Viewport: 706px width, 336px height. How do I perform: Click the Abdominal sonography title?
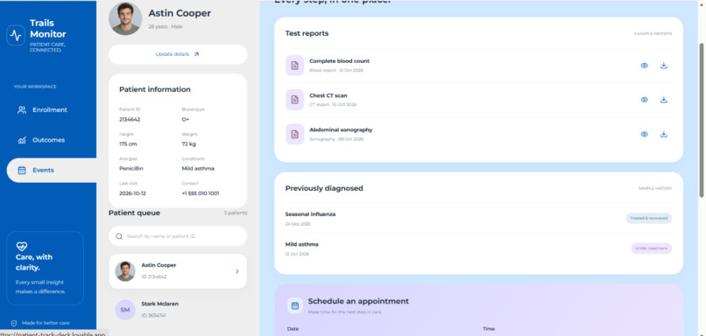pyautogui.click(x=341, y=130)
